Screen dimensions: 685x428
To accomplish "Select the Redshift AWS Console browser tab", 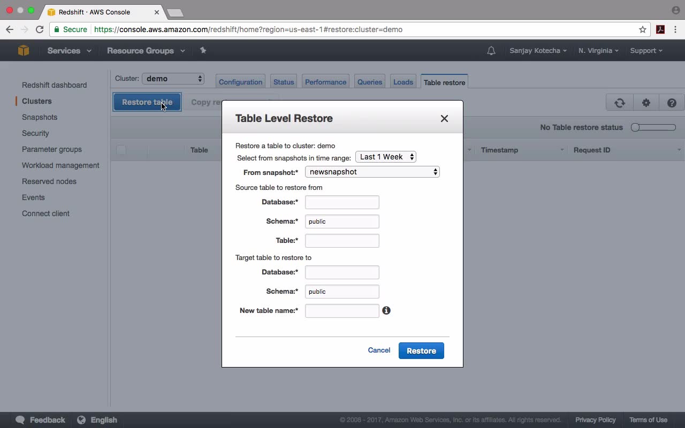I will click(103, 12).
